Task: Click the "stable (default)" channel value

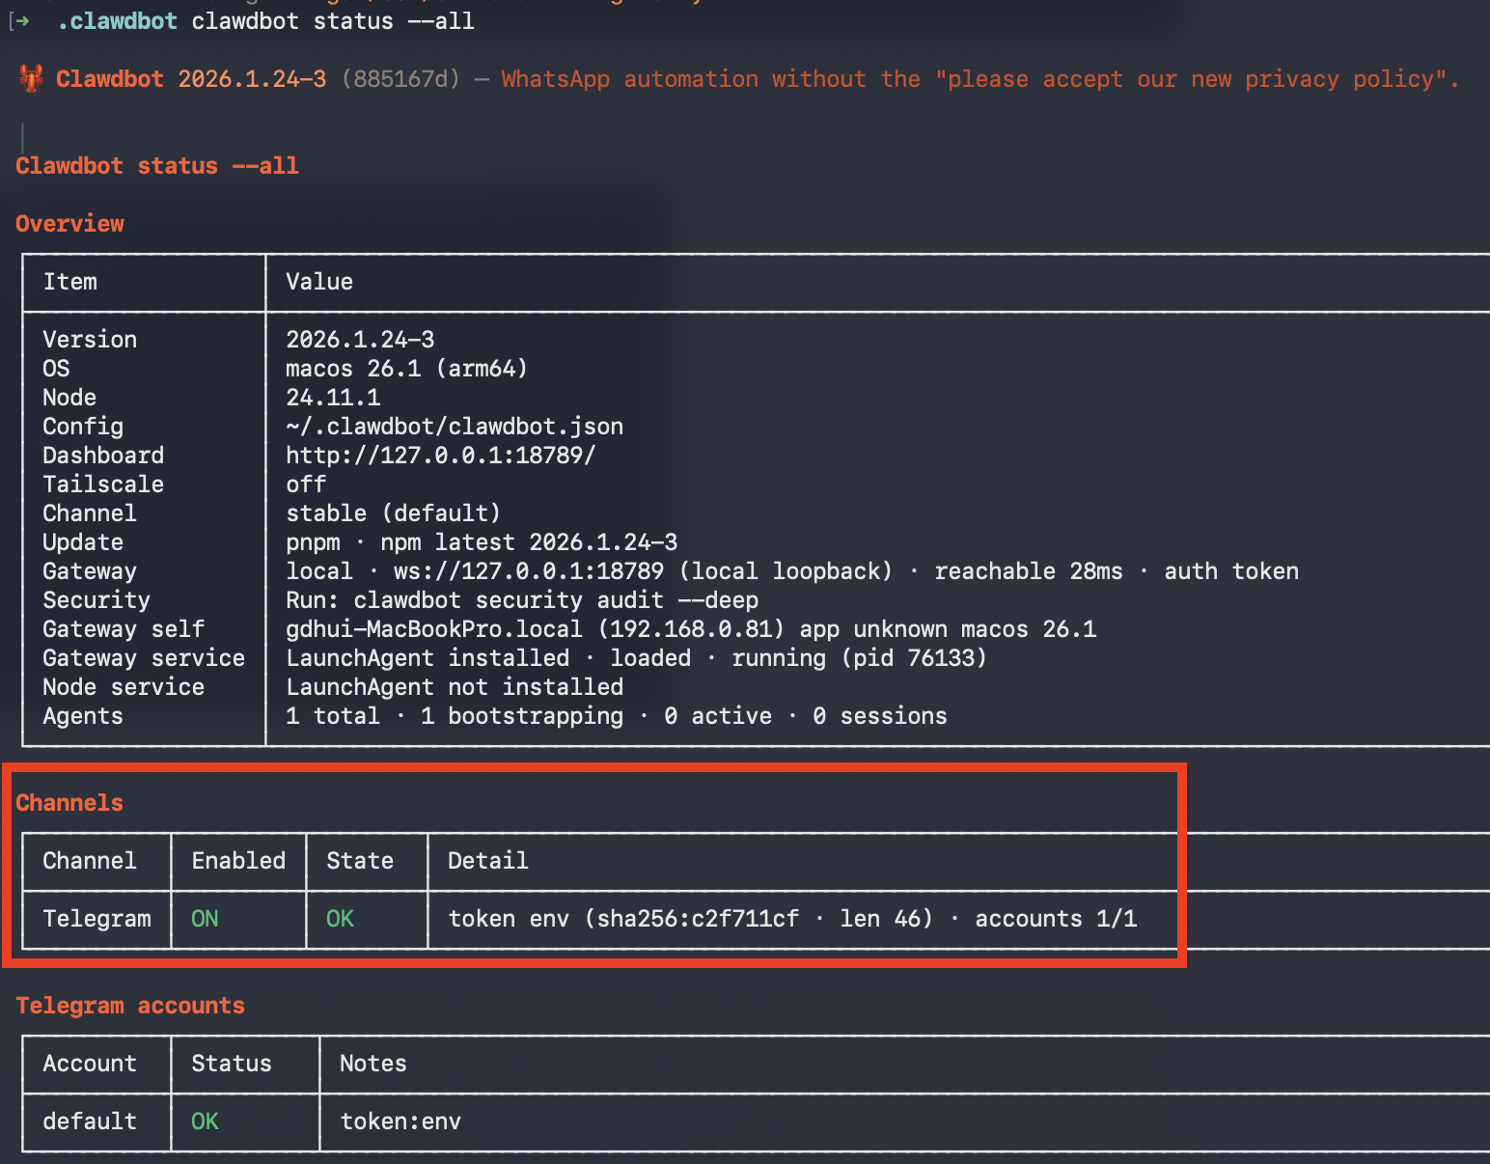Action: click(394, 513)
